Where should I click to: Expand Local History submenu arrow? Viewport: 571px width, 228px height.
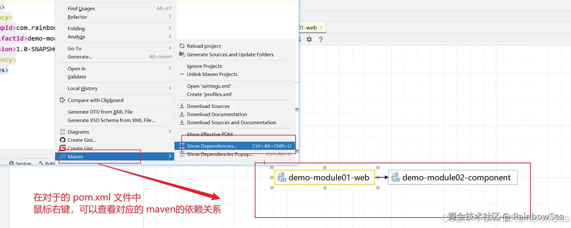[x=170, y=88]
